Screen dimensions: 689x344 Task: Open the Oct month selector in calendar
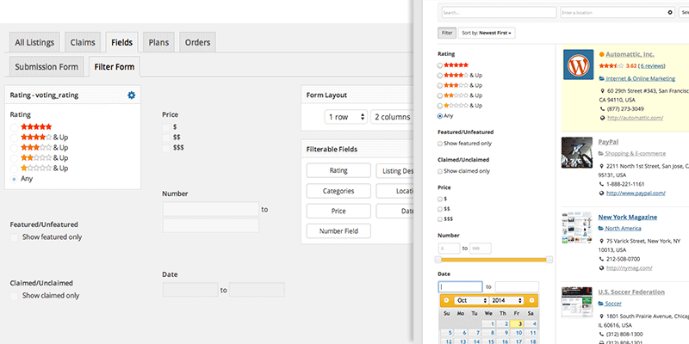click(x=472, y=300)
